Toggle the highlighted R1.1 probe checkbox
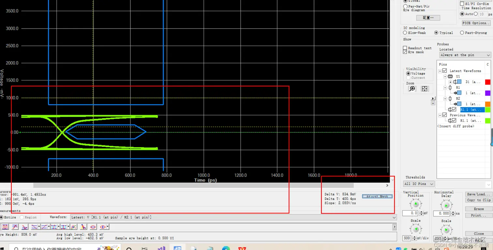 [454, 109]
